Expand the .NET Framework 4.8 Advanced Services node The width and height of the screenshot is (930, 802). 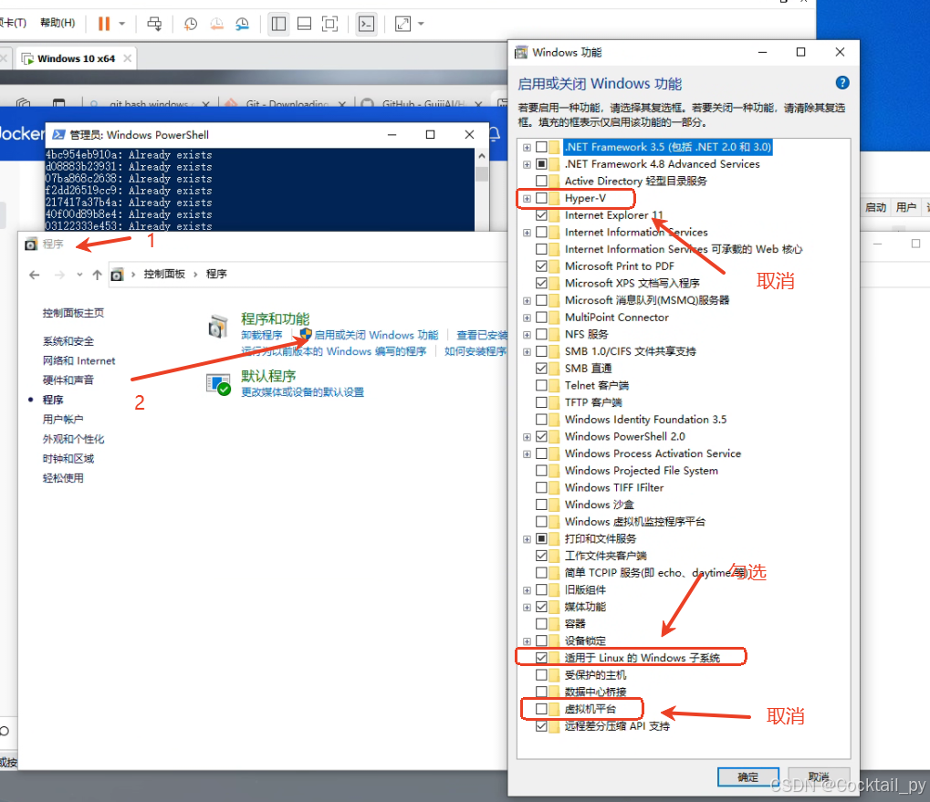click(x=527, y=164)
